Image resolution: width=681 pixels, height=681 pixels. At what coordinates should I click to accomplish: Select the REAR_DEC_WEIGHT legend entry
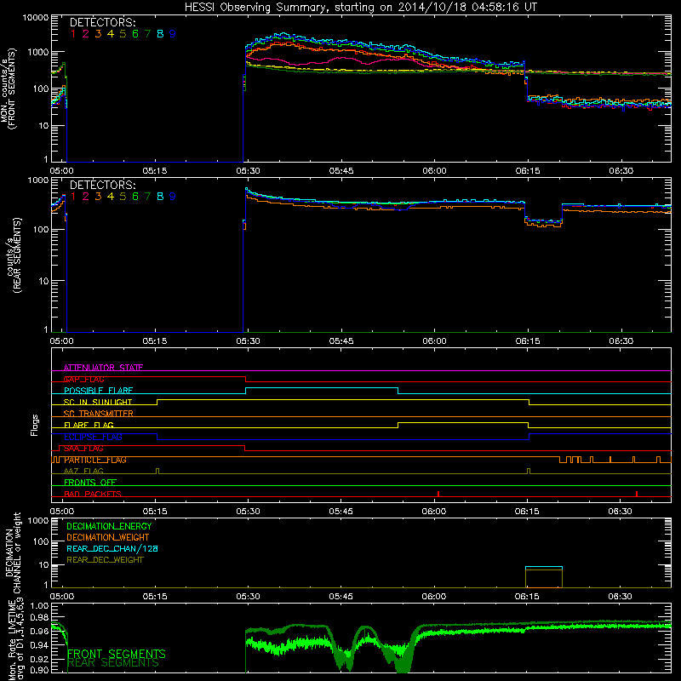[105, 560]
